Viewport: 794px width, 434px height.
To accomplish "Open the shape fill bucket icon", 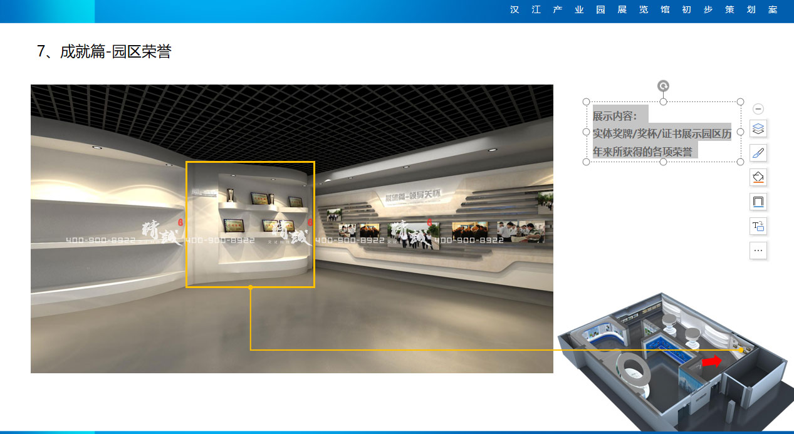I will coord(758,177).
